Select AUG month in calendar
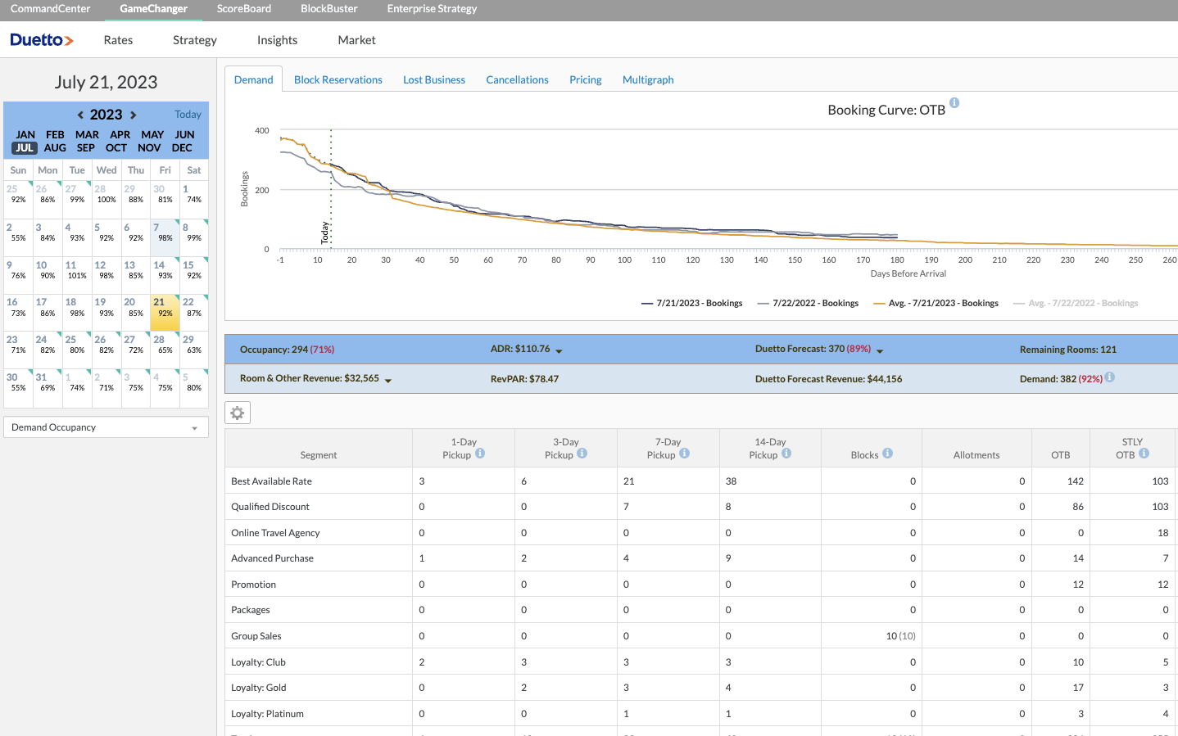 click(55, 148)
